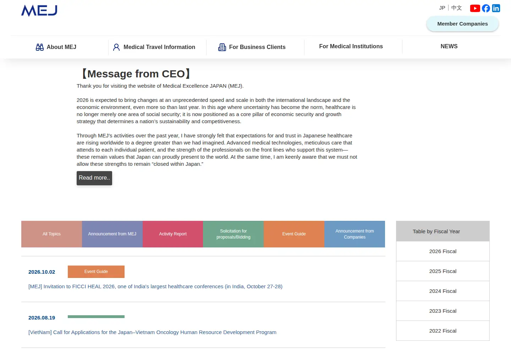
Task: Open the 2025 Fiscal archive
Action: 443,271
